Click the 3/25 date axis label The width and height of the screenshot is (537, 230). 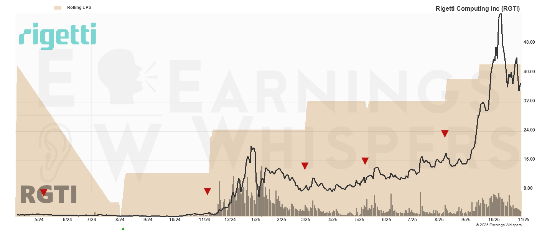tap(306, 220)
